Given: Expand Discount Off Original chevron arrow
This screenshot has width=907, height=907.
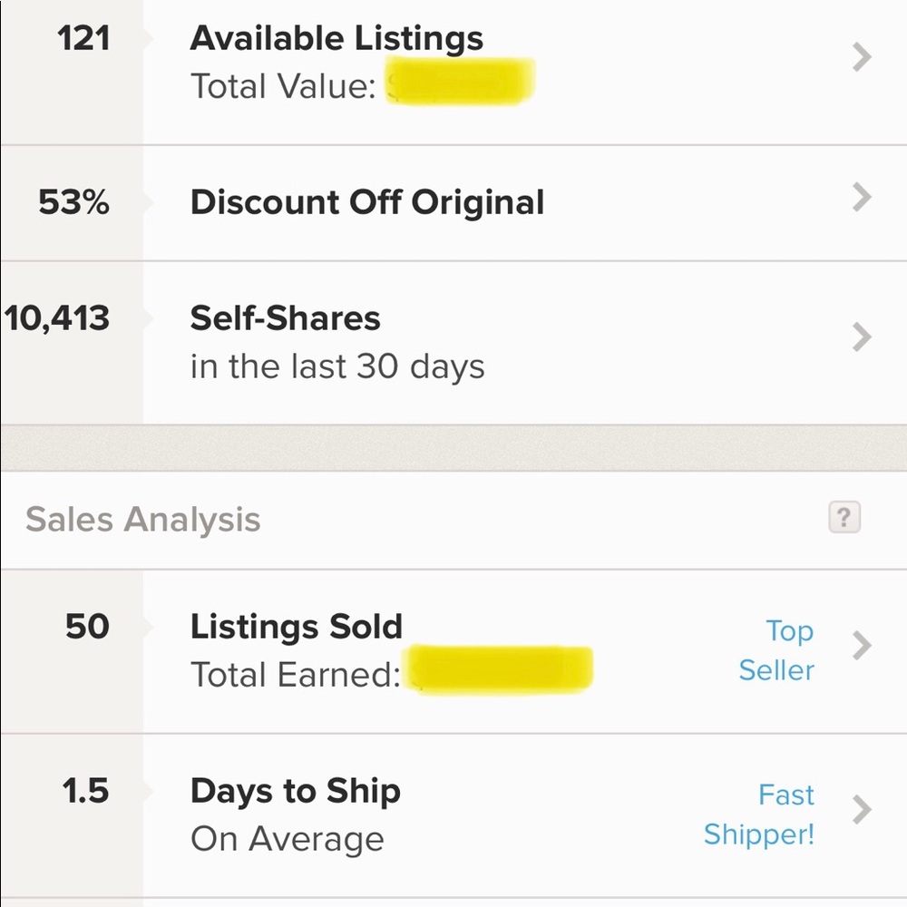Looking at the screenshot, I should 862,197.
